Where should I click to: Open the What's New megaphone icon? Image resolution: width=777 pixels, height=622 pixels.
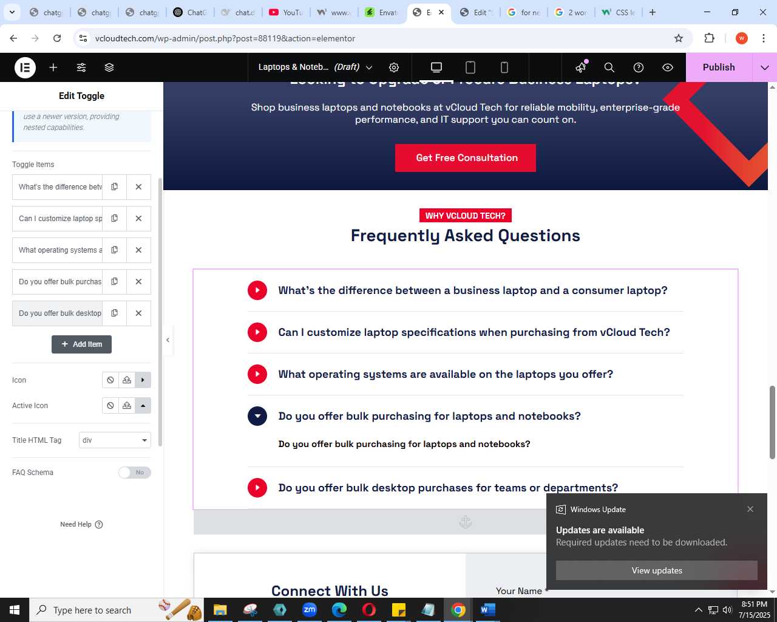click(581, 67)
